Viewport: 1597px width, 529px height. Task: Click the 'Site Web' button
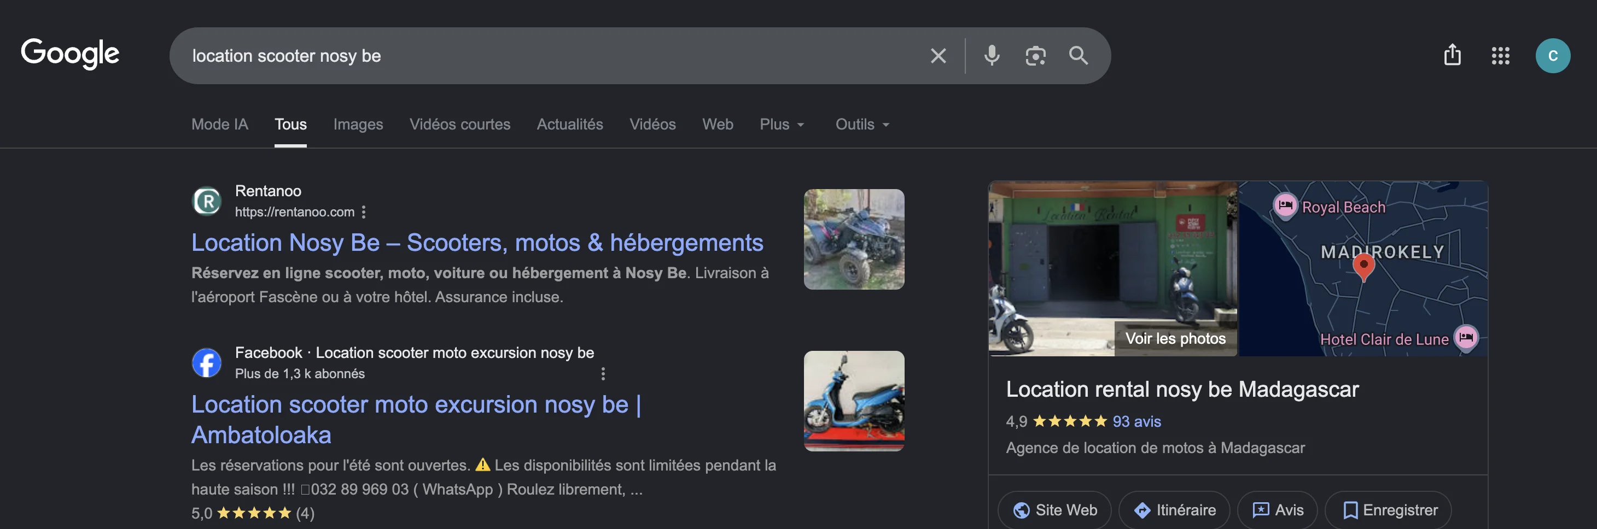coord(1053,510)
